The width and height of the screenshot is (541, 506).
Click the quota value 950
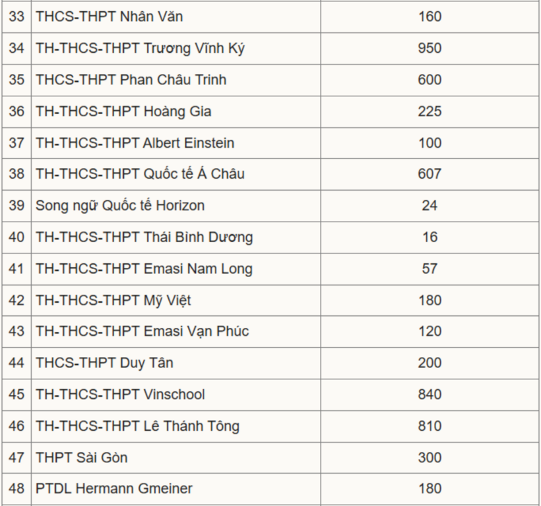(430, 48)
